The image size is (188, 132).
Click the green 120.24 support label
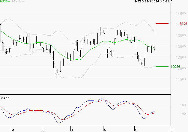click(x=175, y=67)
